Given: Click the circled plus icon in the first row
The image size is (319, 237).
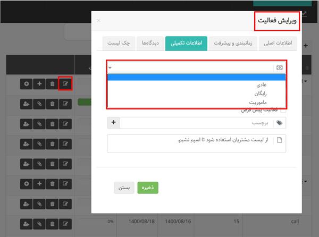Looking at the screenshot, I should [x=27, y=83].
